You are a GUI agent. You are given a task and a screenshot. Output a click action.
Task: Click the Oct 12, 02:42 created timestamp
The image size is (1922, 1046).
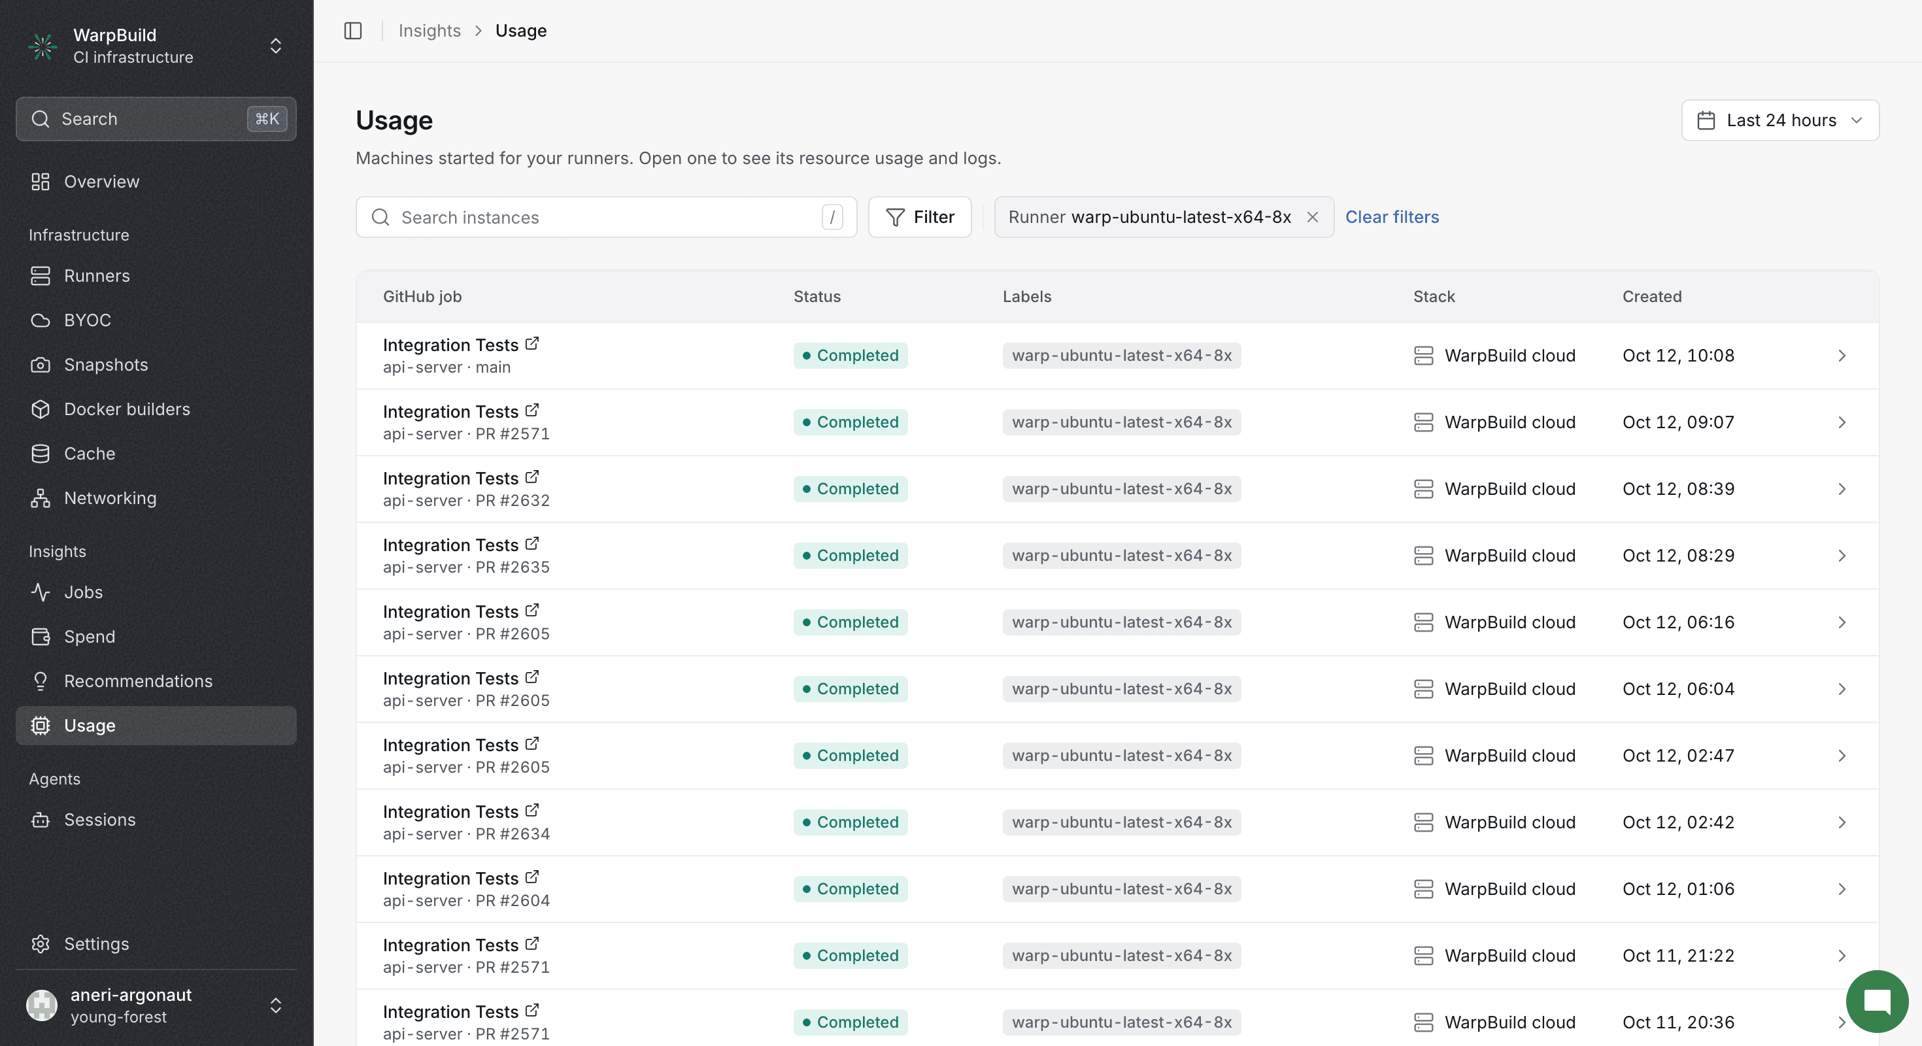click(x=1678, y=822)
